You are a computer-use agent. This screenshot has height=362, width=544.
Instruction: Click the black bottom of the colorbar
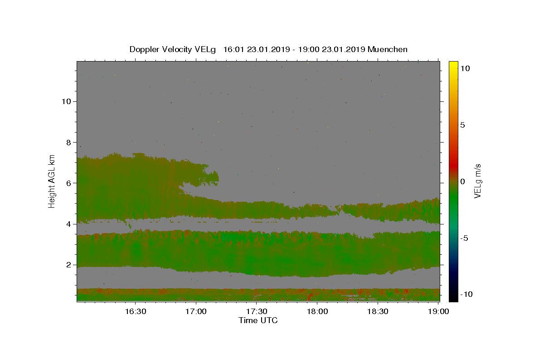453,296
